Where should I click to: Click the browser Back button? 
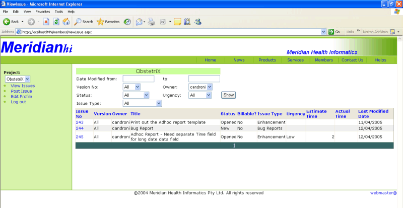(x=11, y=22)
